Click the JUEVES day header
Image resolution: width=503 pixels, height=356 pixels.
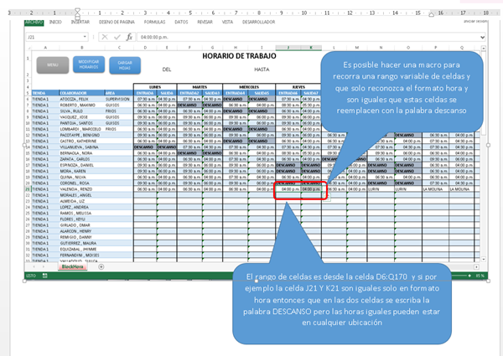[298, 87]
